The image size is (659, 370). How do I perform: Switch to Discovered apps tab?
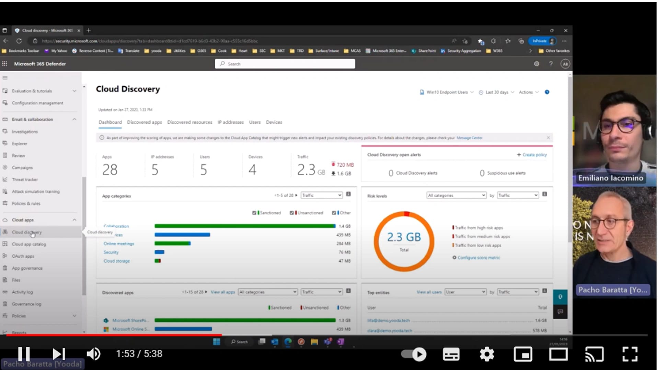click(144, 122)
